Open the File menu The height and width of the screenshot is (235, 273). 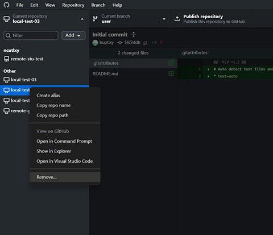[20, 5]
